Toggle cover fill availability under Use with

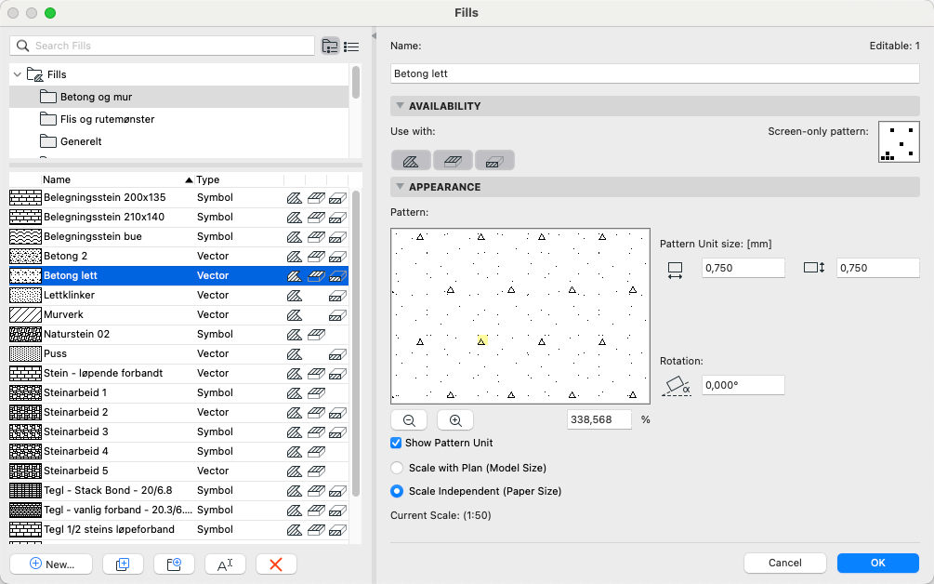pyautogui.click(x=453, y=161)
